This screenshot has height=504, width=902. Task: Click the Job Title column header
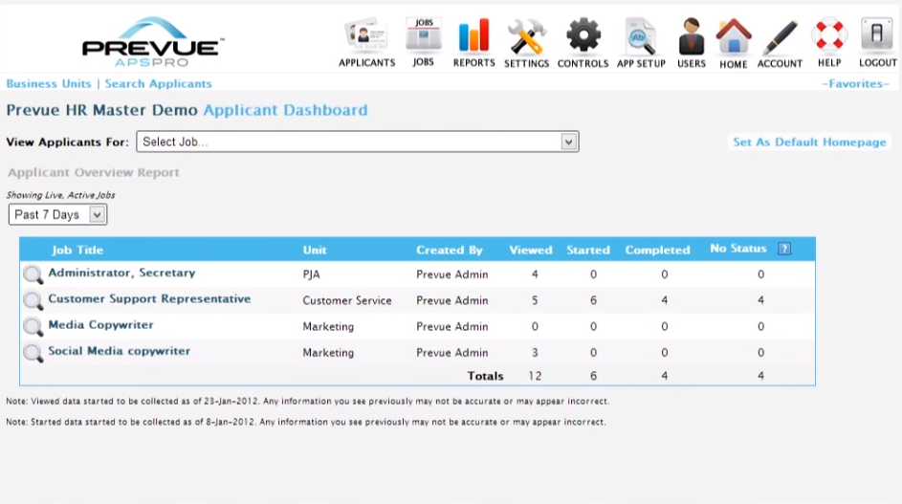[x=77, y=250]
